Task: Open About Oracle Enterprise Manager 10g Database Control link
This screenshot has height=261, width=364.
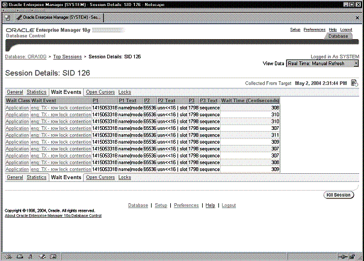Action: click(53, 215)
